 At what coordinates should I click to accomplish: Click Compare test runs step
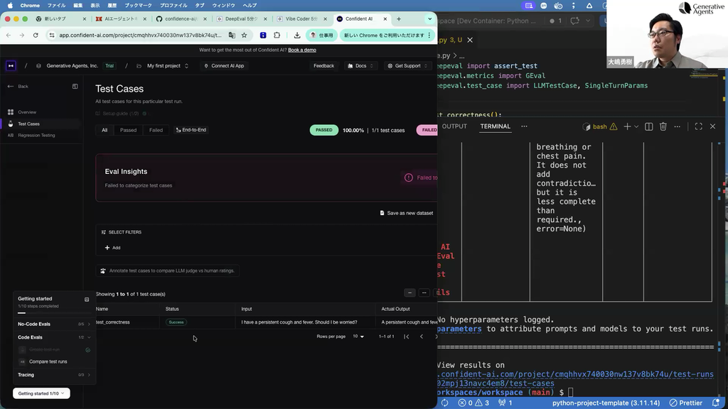48,361
